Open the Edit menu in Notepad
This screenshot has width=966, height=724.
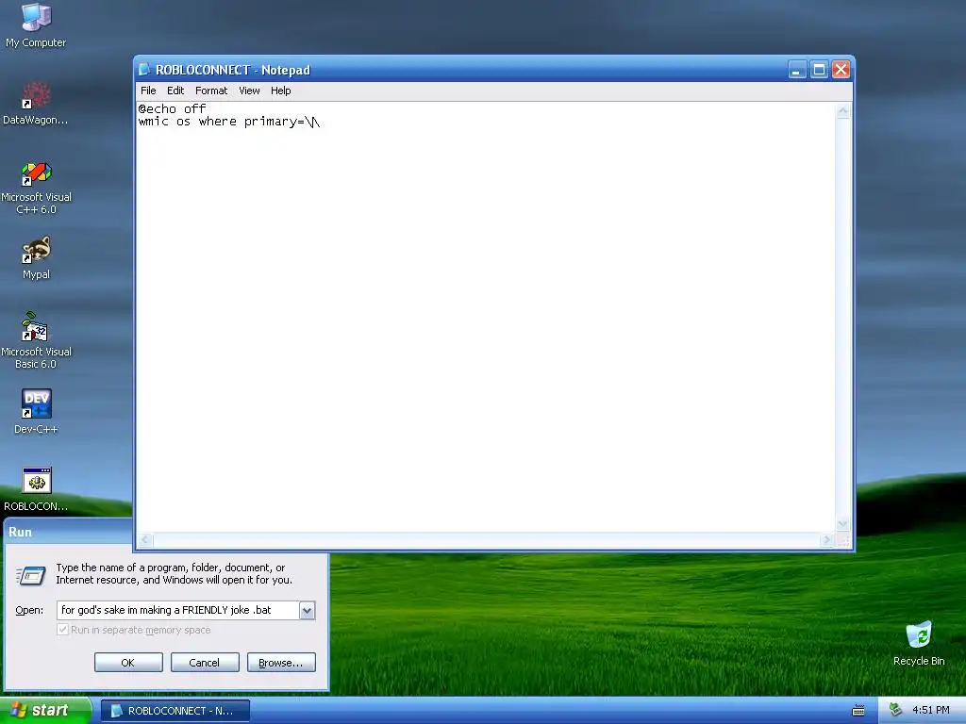coord(175,90)
